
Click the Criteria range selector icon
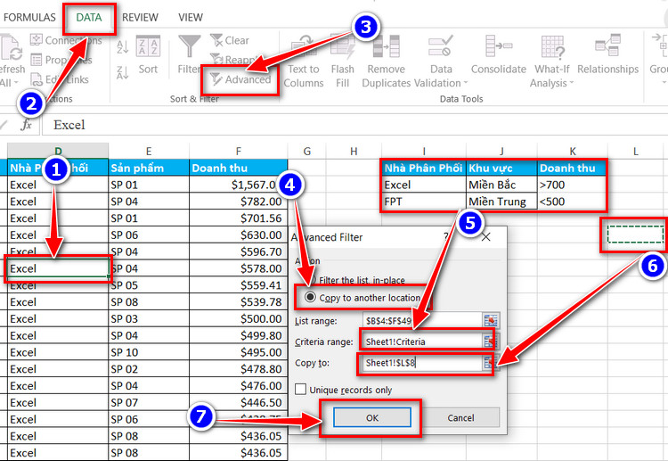pyautogui.click(x=491, y=342)
